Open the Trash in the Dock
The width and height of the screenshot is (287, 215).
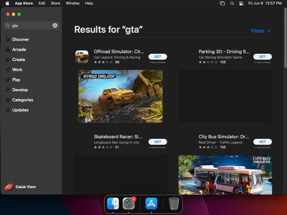tap(174, 204)
